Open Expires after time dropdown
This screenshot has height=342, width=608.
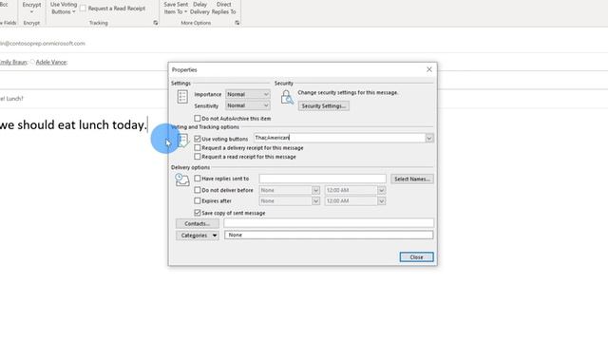381,200
